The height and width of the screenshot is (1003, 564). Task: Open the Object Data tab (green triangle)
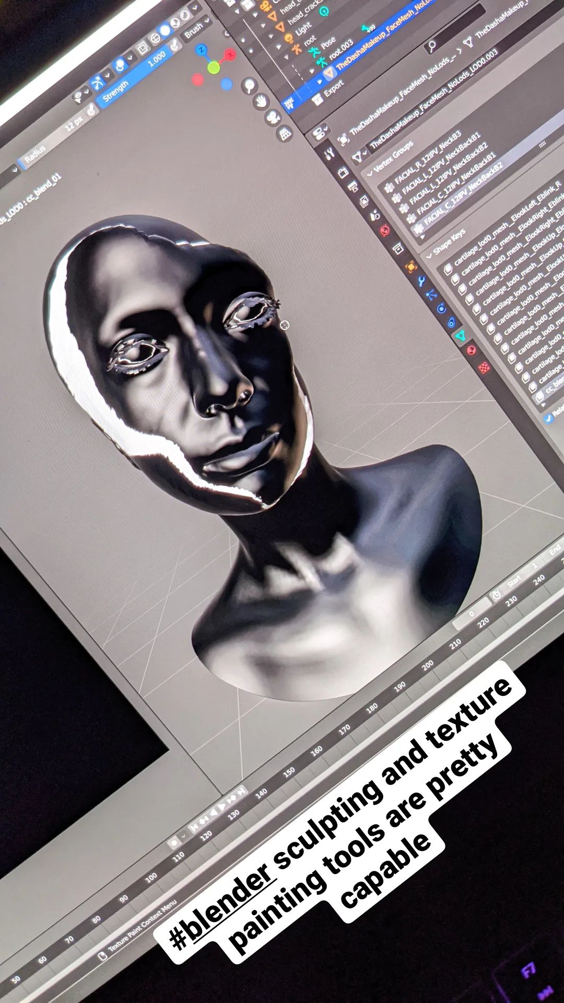coord(462,336)
